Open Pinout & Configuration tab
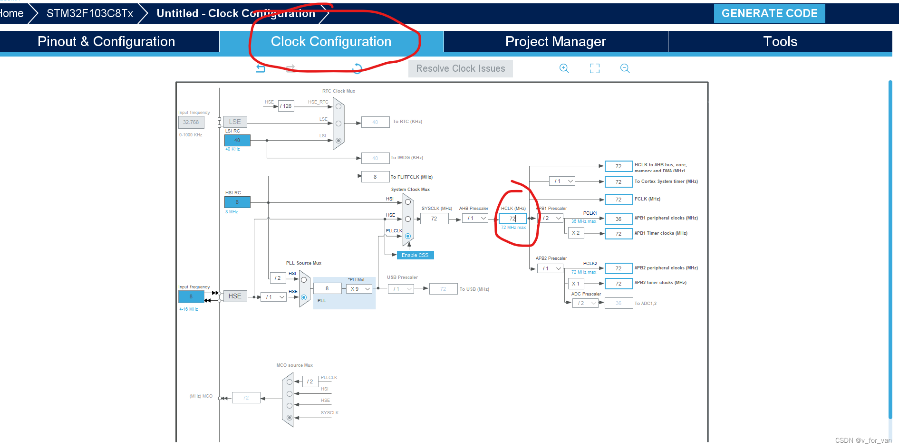899x448 pixels. click(106, 42)
